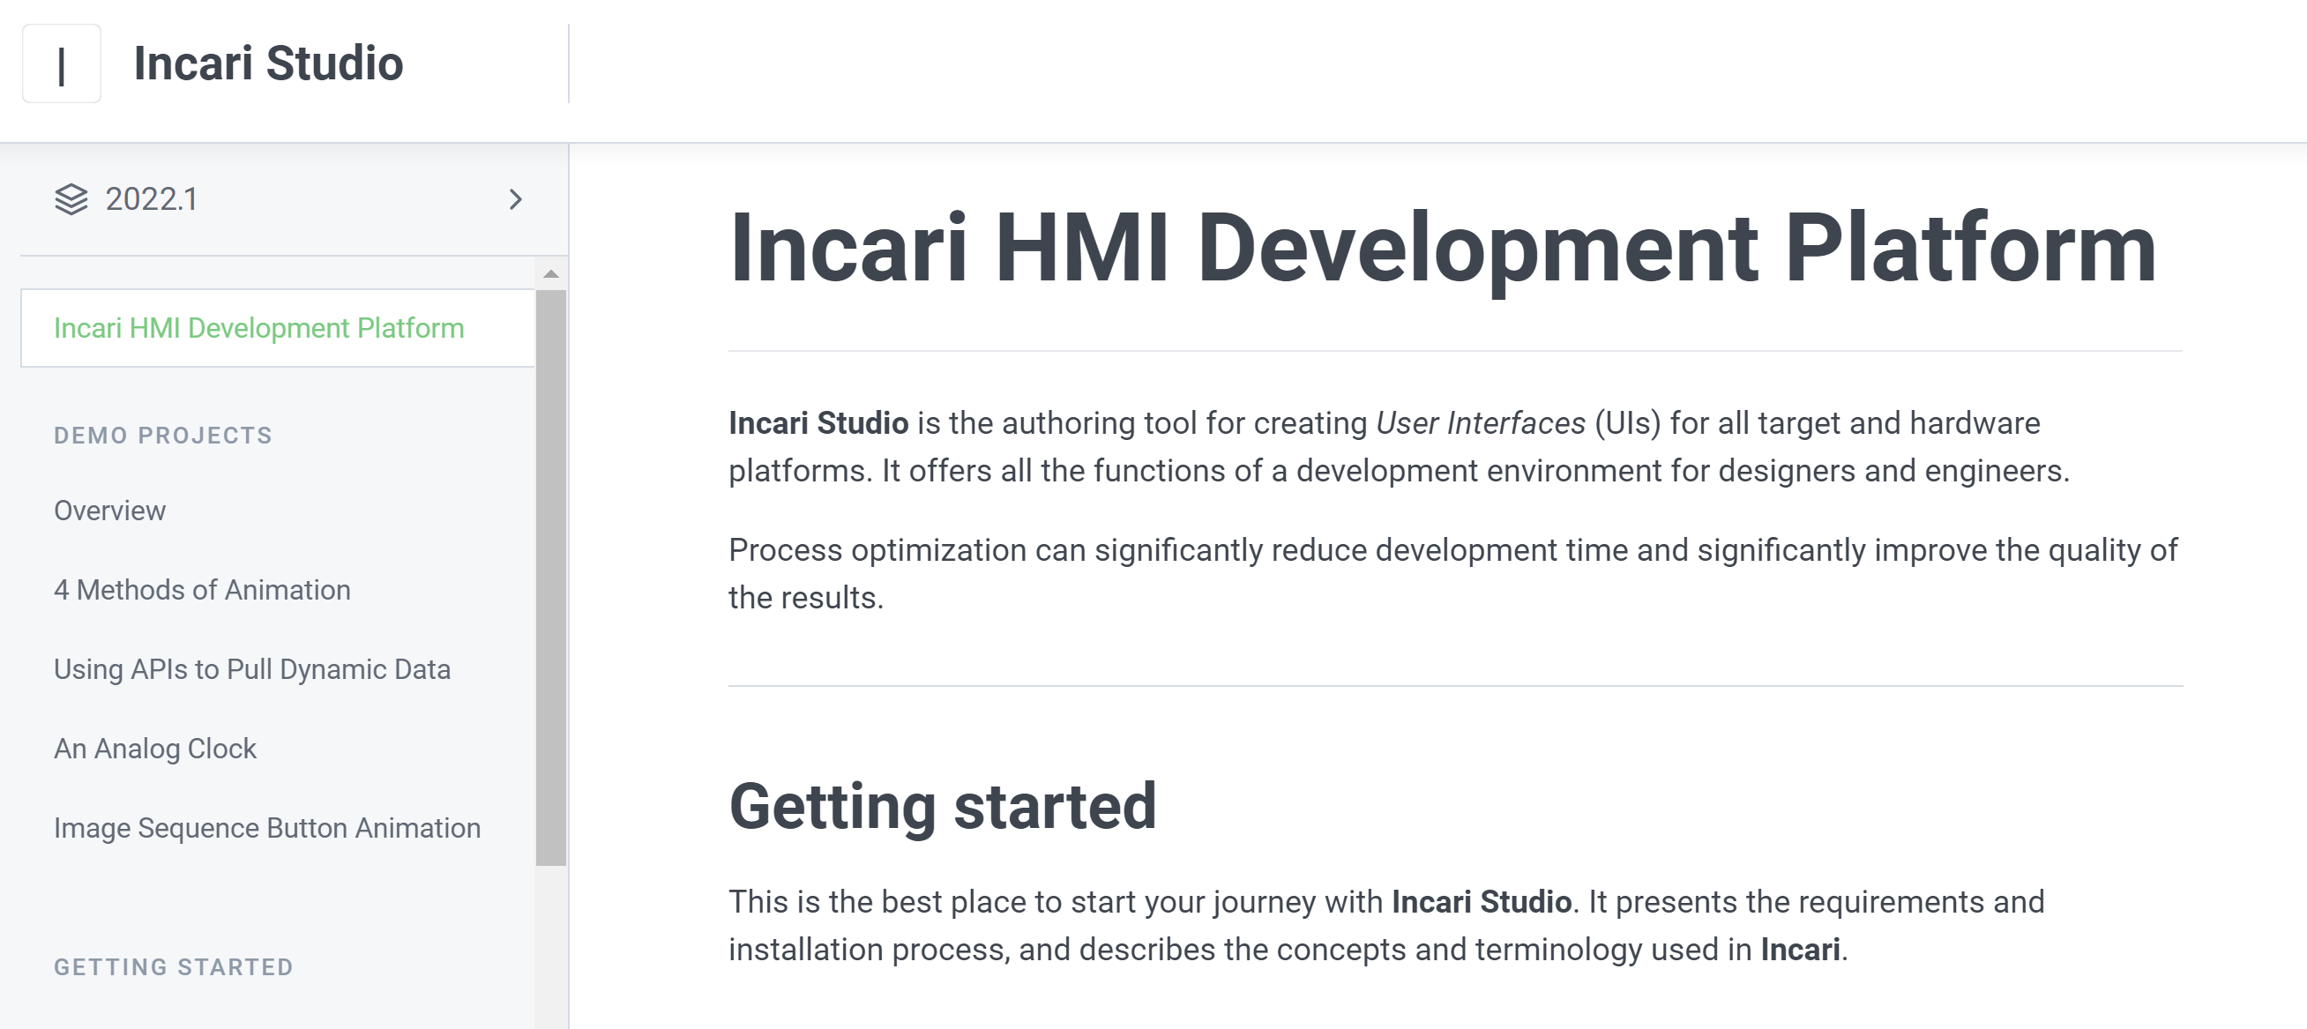The height and width of the screenshot is (1029, 2307).
Task: Click the Incari HMI Development Platform main heading
Action: coord(1442,248)
